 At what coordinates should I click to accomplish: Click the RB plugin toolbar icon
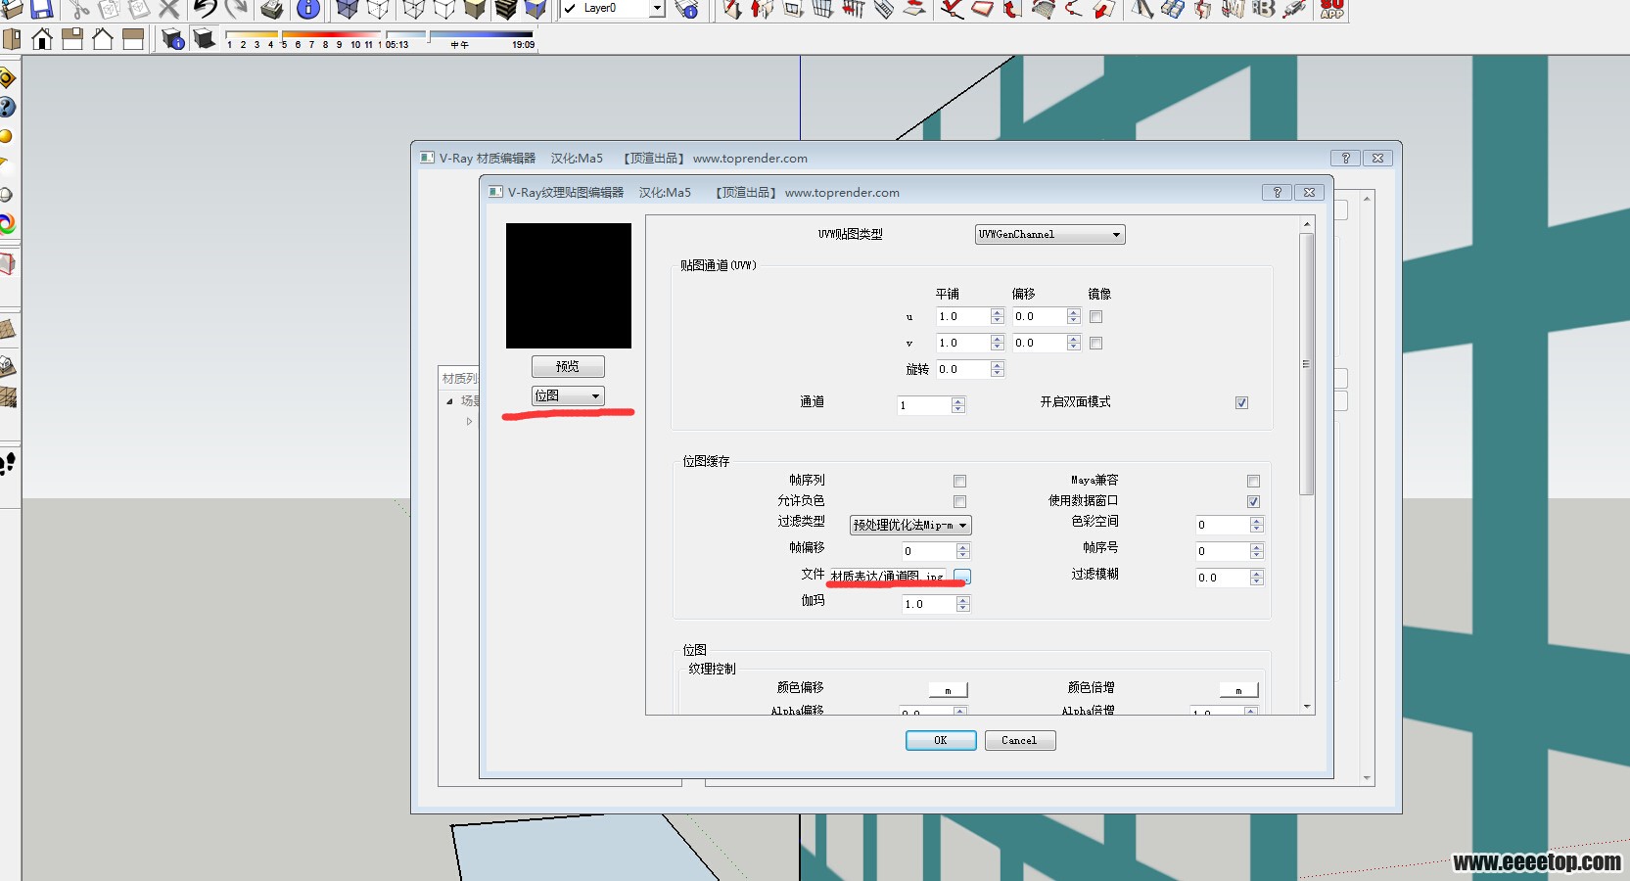tap(1264, 9)
